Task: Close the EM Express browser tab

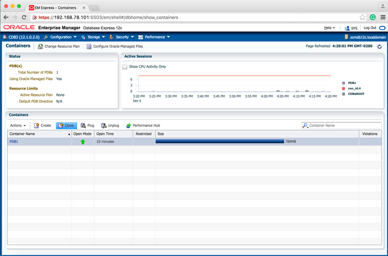Action: [84, 8]
